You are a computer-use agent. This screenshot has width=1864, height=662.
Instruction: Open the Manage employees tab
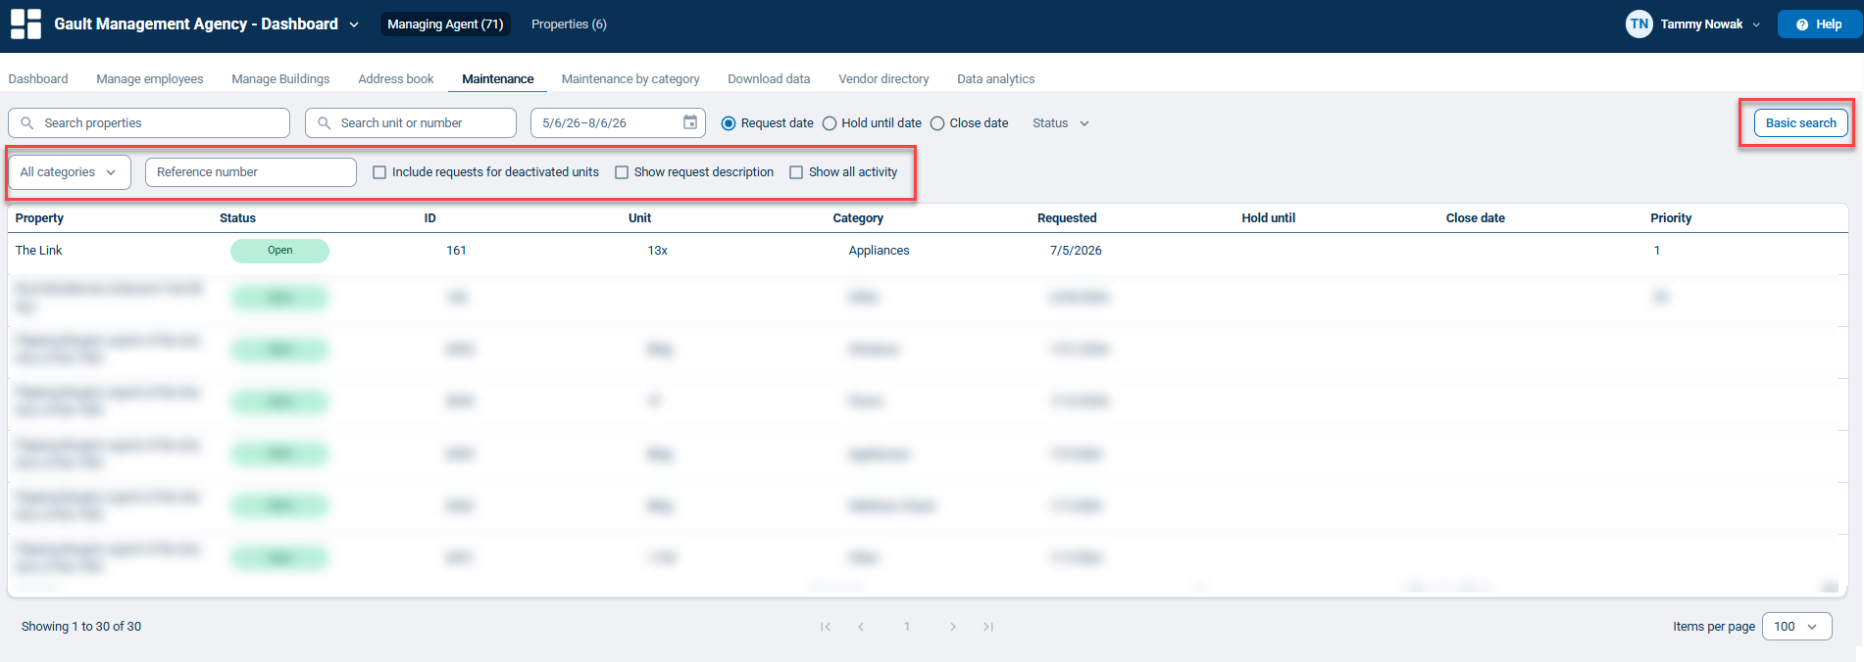150,79
